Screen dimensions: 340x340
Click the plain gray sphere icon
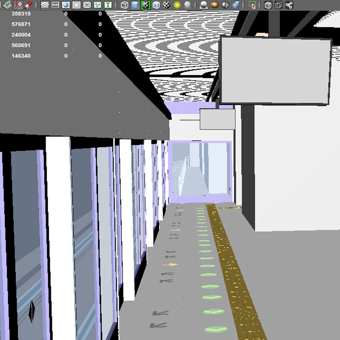[187, 5]
